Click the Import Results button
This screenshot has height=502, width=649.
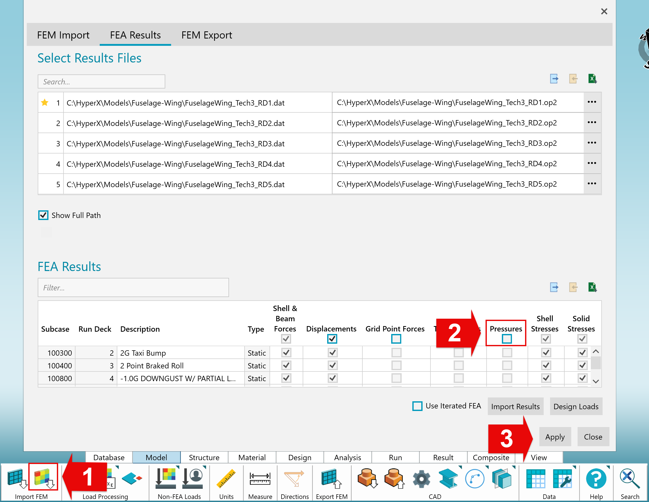(x=515, y=406)
